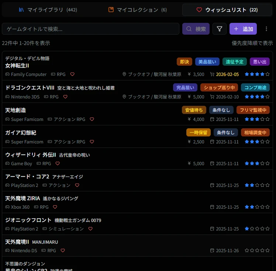Click Family Computer platform label
This screenshot has height=271, width=276.
pos(29,74)
